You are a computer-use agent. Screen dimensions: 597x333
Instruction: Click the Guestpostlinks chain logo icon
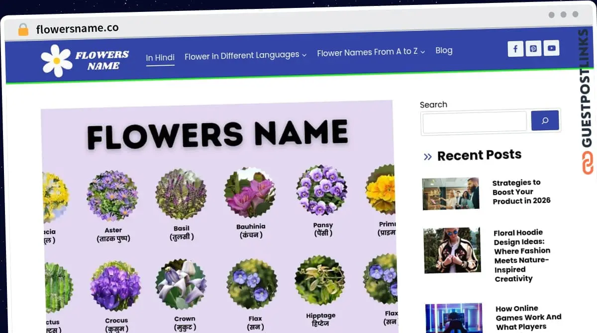pos(588,163)
